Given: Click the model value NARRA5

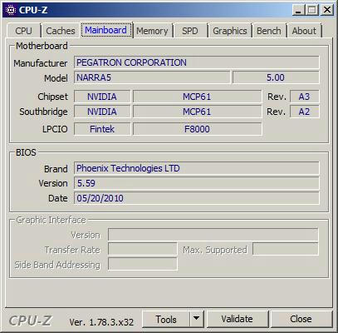Looking at the screenshot, I should [152, 77].
